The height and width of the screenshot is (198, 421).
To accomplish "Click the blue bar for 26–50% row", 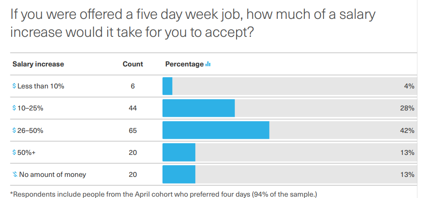I will (x=216, y=130).
